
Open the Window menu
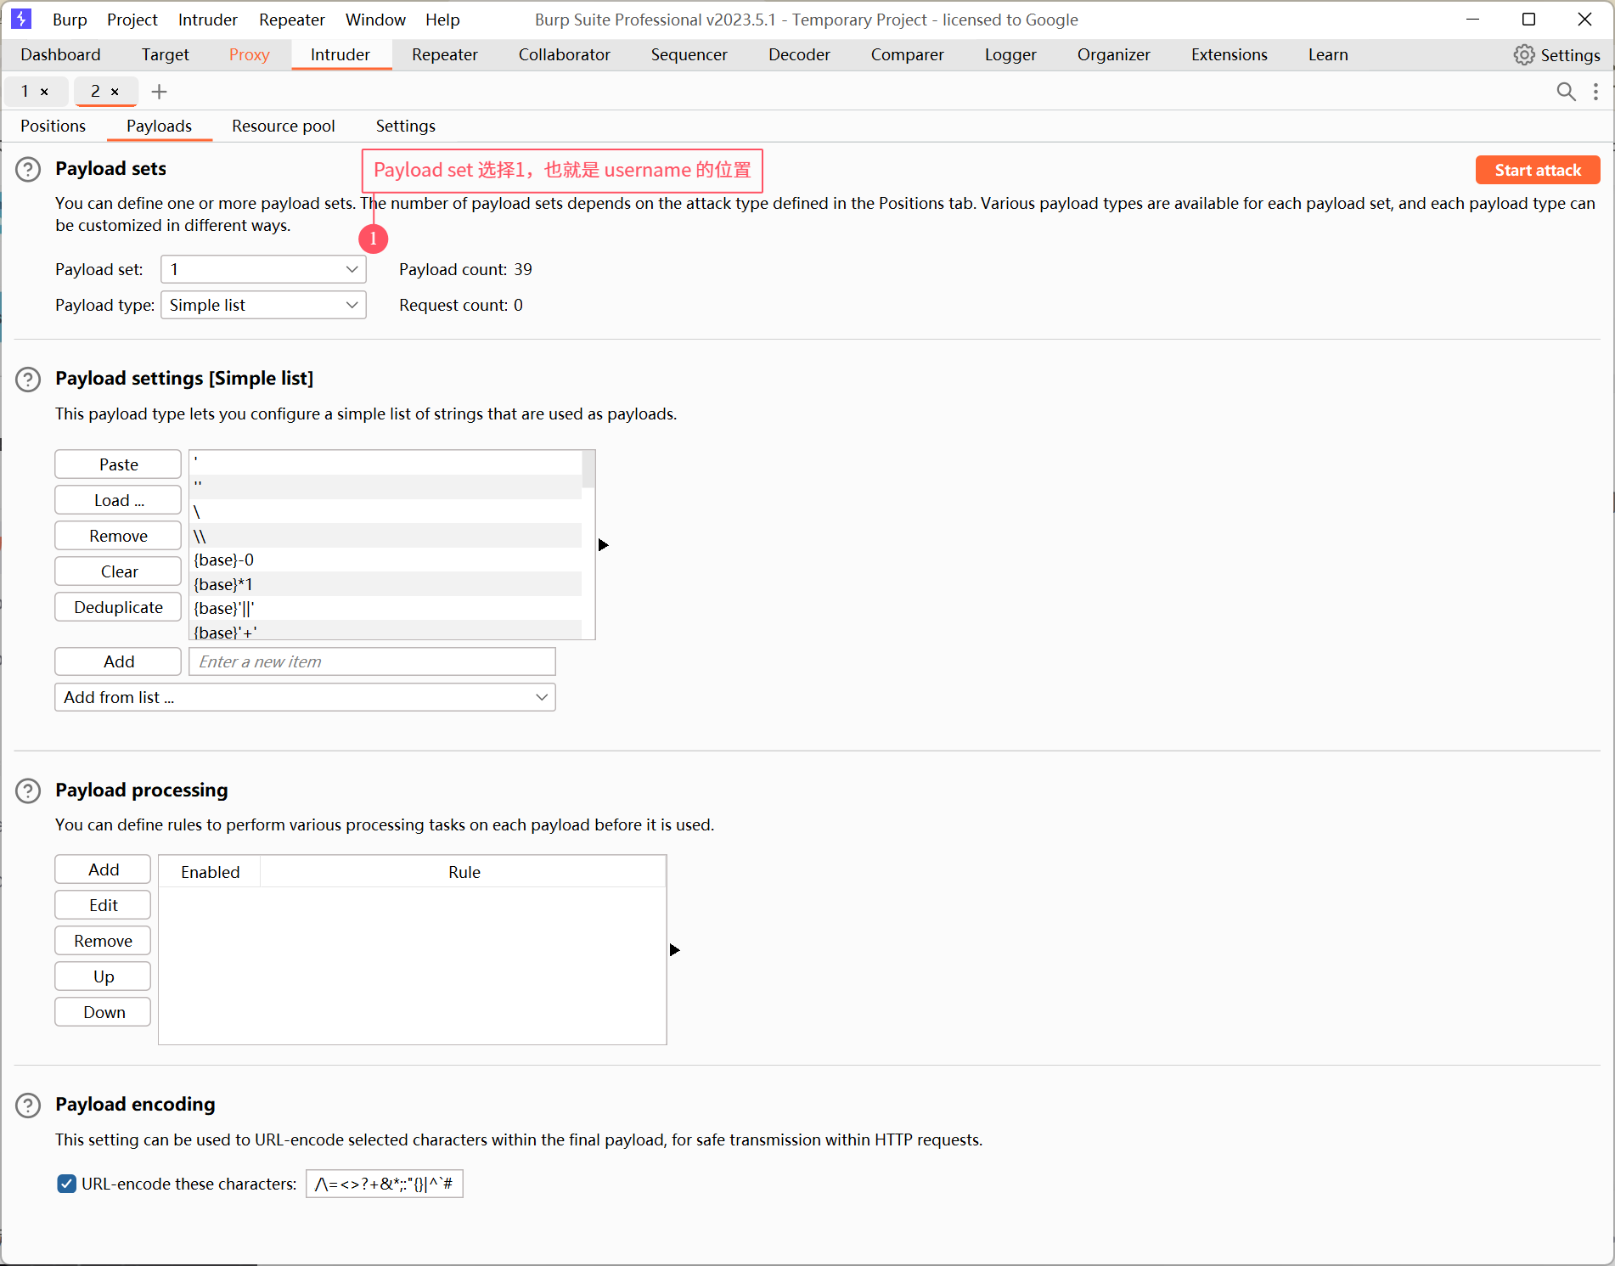tap(375, 20)
